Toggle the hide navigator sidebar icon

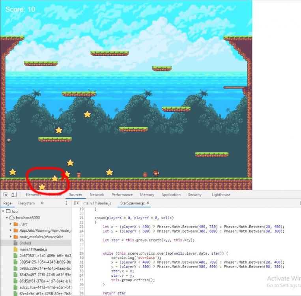click(77, 203)
